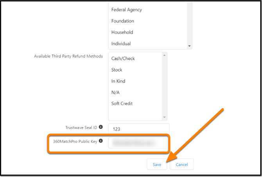The height and width of the screenshot is (177, 262).
Task: Pick the Individual list option
Action: [x=121, y=44]
